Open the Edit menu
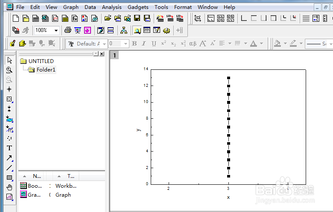This screenshot has width=333, height=212. point(35,7)
